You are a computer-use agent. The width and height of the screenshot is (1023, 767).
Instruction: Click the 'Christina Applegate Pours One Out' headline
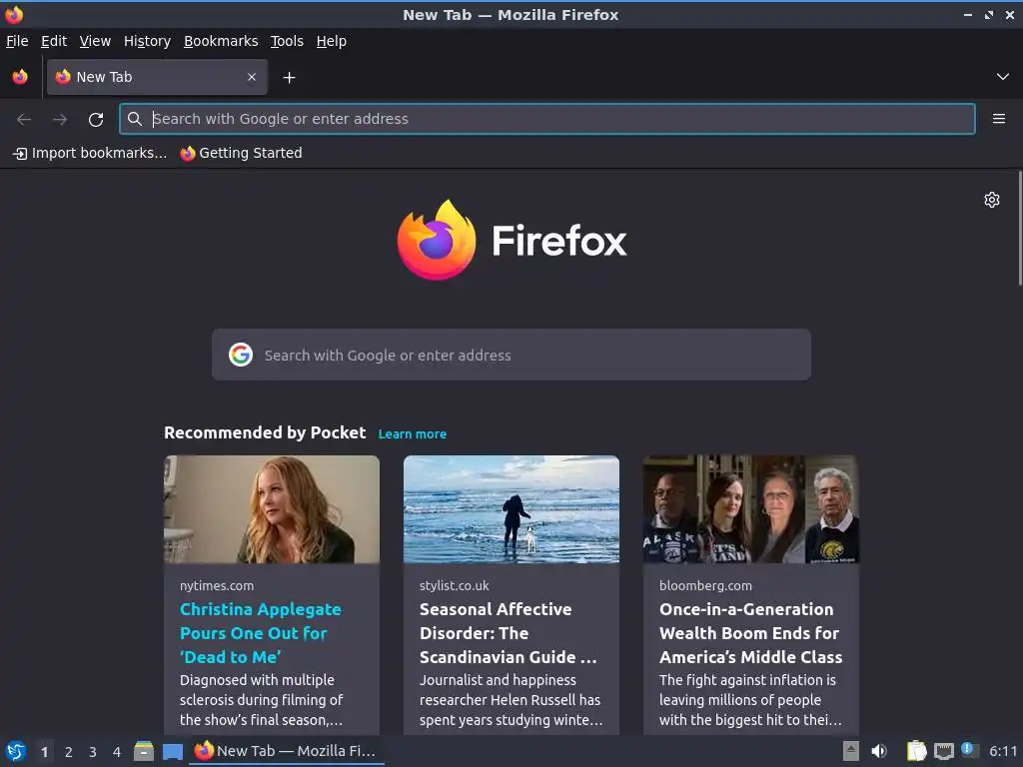pos(261,632)
